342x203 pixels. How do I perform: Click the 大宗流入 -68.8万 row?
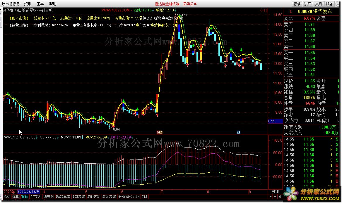click(x=311, y=133)
